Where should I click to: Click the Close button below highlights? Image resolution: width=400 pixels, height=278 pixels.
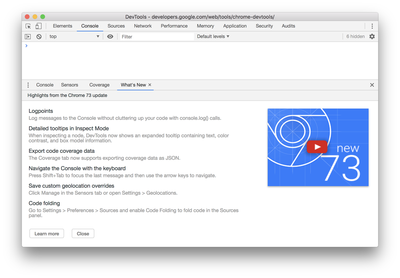83,234
